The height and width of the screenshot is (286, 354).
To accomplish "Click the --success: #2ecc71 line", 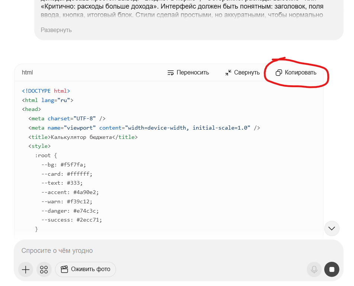I will 71,220.
